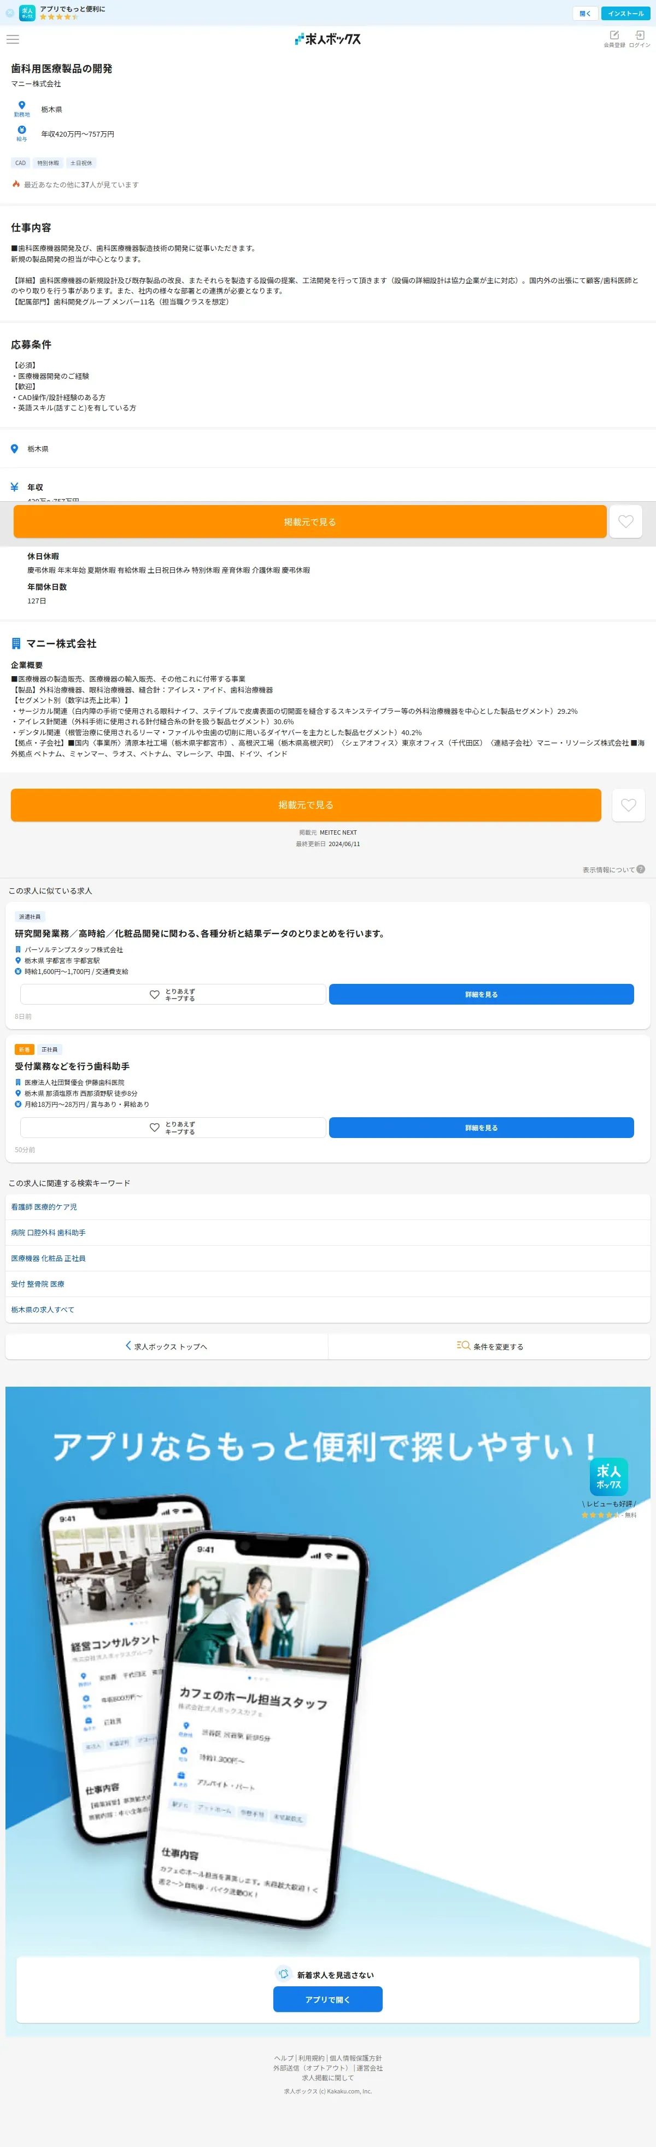The width and height of the screenshot is (656, 2147).
Task: Open keyword 病院 口腔外科 歯科助手
Action: [327, 1233]
